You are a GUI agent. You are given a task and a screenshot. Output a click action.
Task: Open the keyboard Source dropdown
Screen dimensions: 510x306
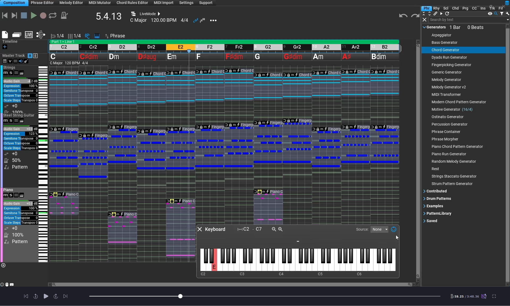pos(379,229)
